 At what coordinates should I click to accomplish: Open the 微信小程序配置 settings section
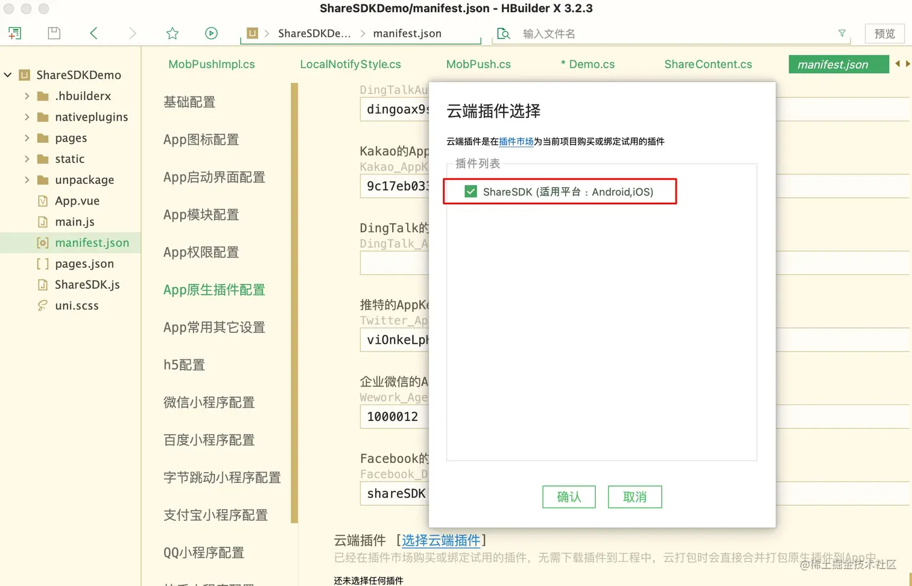click(209, 402)
